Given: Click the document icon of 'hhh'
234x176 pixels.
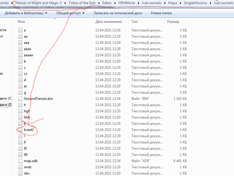Looking at the screenshot, I should [x=20, y=117].
